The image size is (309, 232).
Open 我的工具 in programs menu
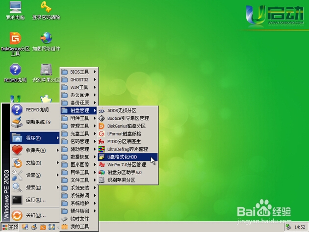[x=79, y=227]
